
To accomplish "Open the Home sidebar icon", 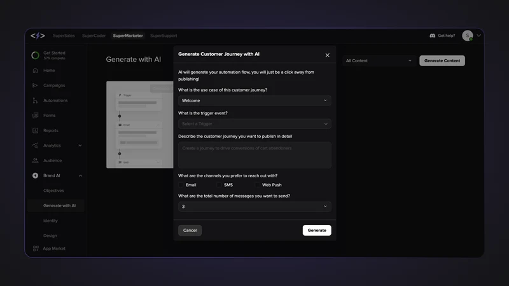I will click(36, 71).
